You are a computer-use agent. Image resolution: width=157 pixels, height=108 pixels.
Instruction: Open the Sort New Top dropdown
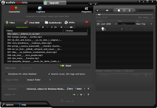144,24
